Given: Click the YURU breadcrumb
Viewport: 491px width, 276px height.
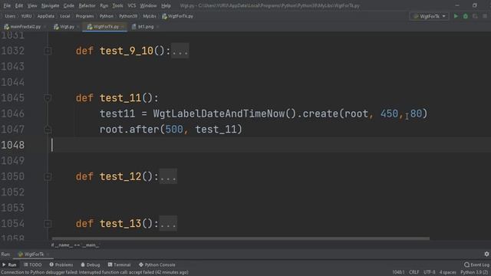Looking at the screenshot, I should click(x=26, y=16).
